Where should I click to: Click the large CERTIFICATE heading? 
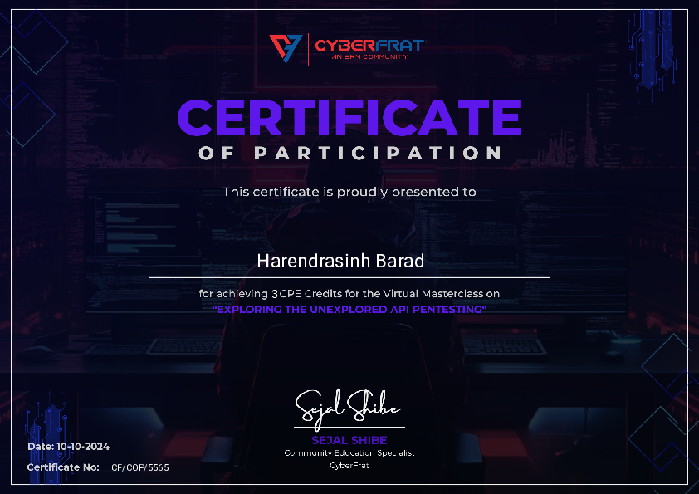coord(349,118)
